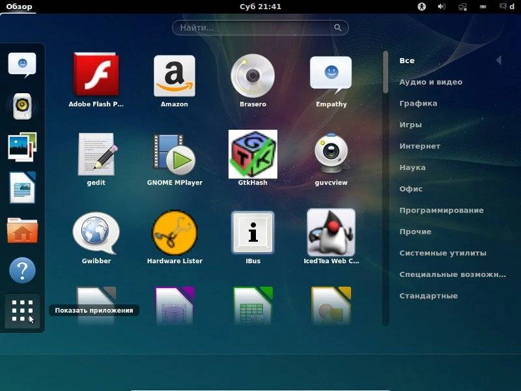Click into the Найти search field

point(260,27)
